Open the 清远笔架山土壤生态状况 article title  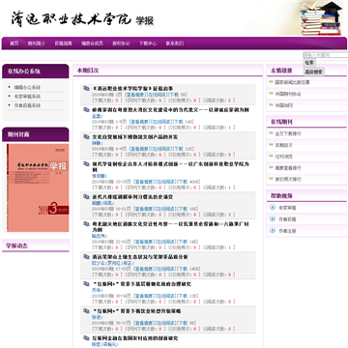click(140, 257)
